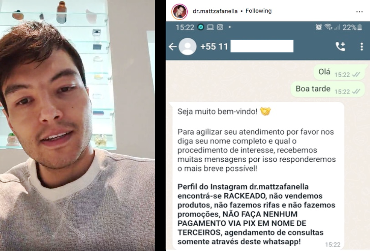The width and height of the screenshot is (370, 251).
Task: Select the sent message "Olá"
Action: click(x=339, y=72)
